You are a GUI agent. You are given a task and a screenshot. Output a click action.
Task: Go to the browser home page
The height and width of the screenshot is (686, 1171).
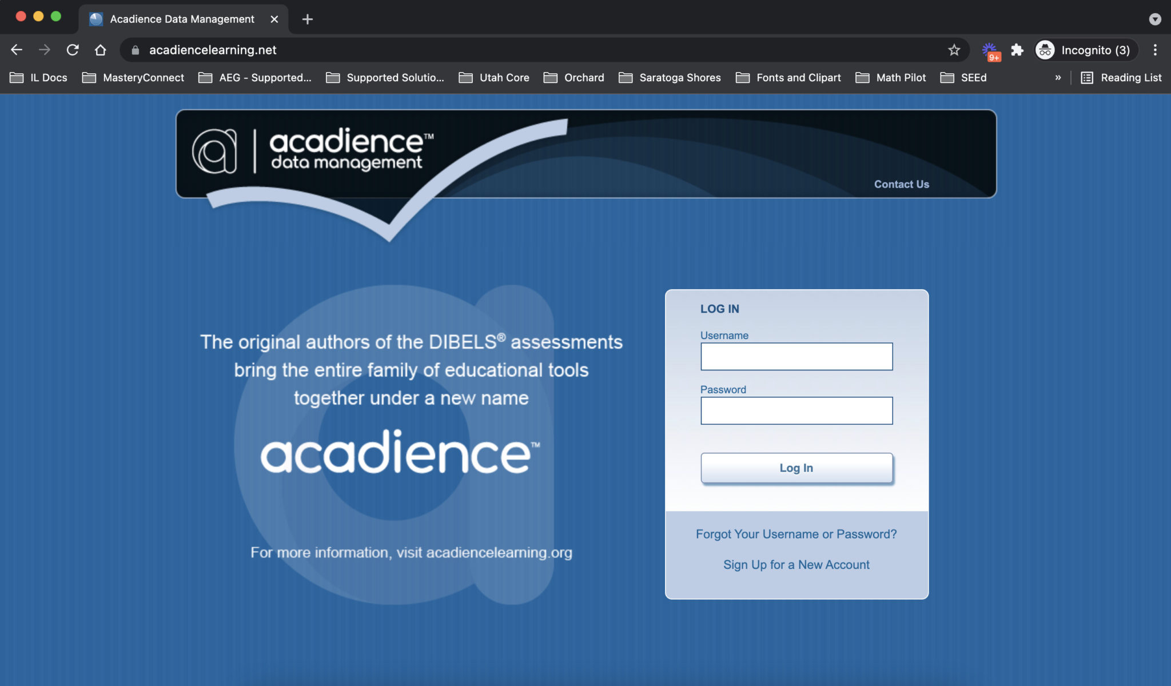coord(100,50)
